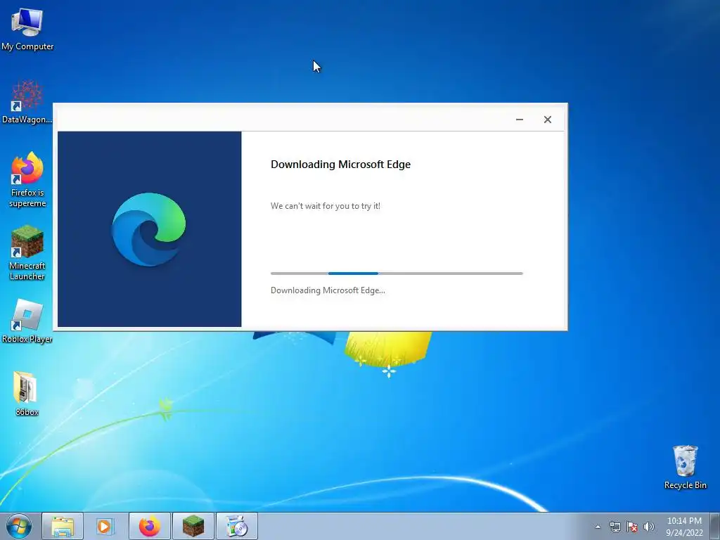Open the volume speaker tray icon
720x540 pixels.
tap(649, 527)
